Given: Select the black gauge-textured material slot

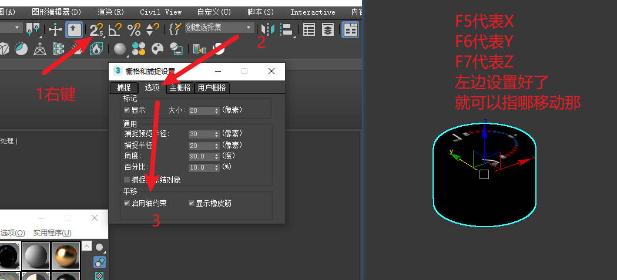Looking at the screenshot, I should [9, 256].
